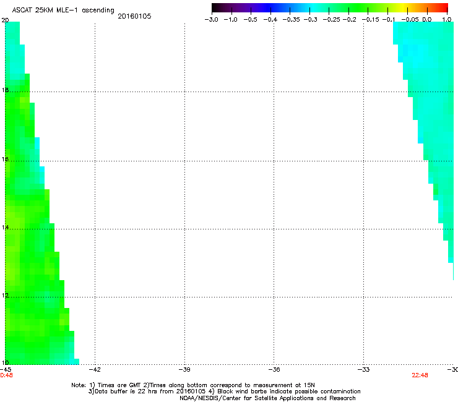Click the color bar label 1.0
The width and height of the screenshot is (458, 402).
click(447, 20)
